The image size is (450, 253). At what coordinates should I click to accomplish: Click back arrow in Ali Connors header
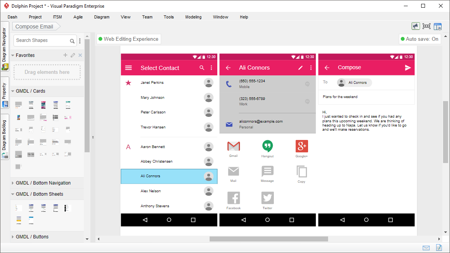(228, 68)
